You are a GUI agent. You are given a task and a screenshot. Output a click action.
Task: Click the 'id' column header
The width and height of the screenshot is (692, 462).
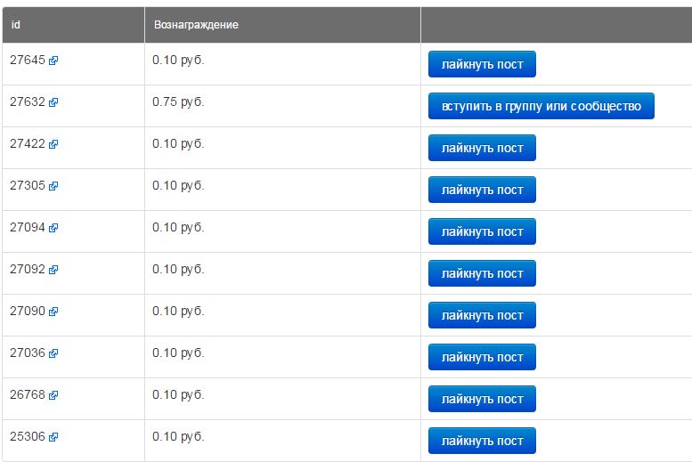coord(16,25)
